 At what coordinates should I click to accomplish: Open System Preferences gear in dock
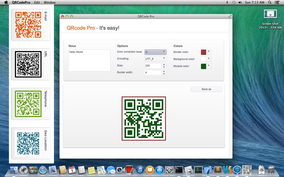(x=169, y=170)
